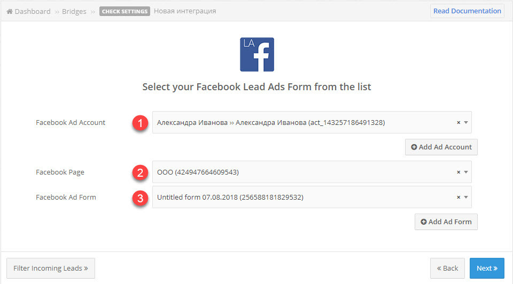Viewport: 513px width, 284px height.
Task: Click the Add Ad Form button
Action: tap(446, 222)
